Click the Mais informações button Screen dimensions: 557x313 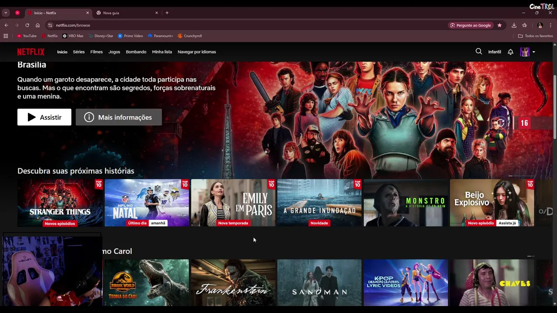click(119, 117)
